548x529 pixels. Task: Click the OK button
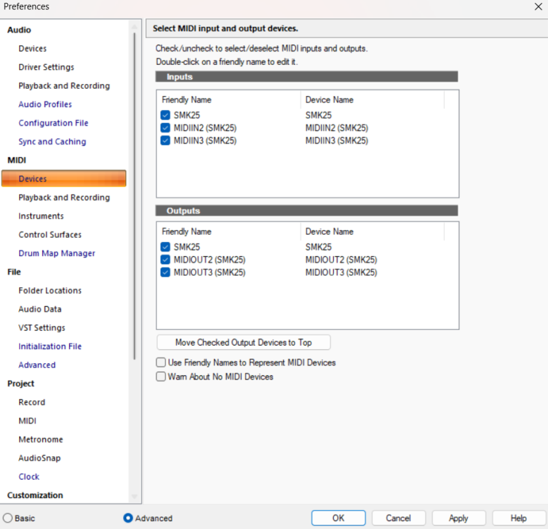point(338,518)
